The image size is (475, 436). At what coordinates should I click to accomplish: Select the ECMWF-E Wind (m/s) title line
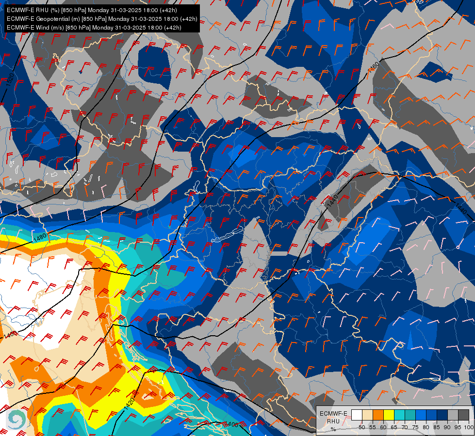(x=94, y=28)
